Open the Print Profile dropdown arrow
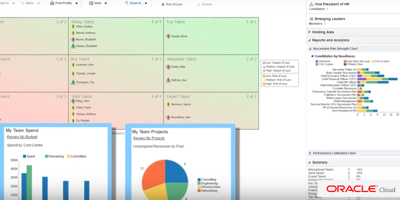The image size is (400, 200). coord(76,3)
